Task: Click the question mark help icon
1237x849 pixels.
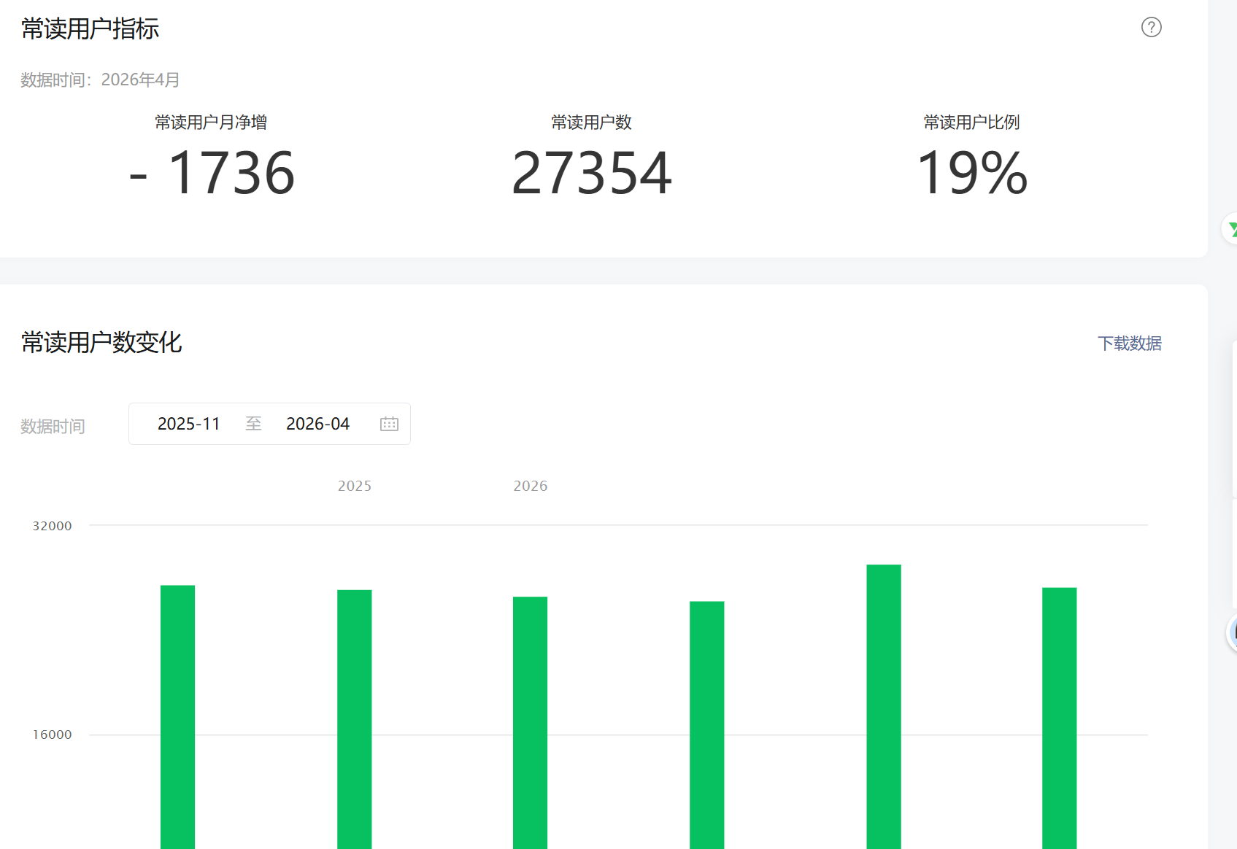Action: click(x=1151, y=28)
